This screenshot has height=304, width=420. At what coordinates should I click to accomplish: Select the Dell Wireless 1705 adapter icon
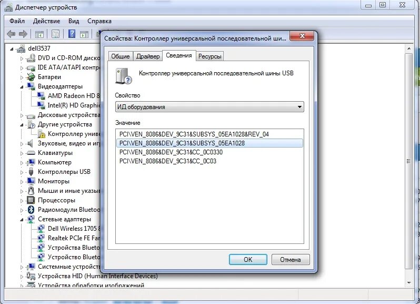coord(41,229)
